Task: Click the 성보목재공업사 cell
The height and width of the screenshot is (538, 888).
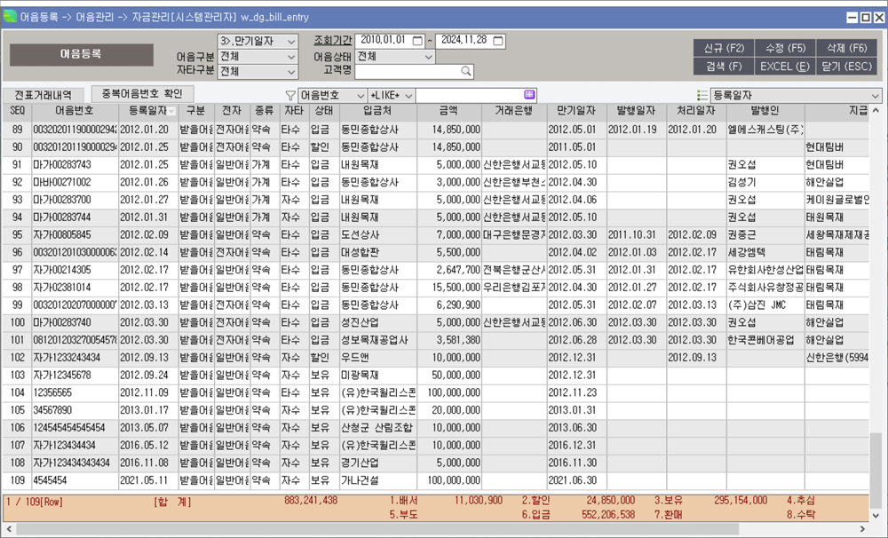Action: [378, 340]
